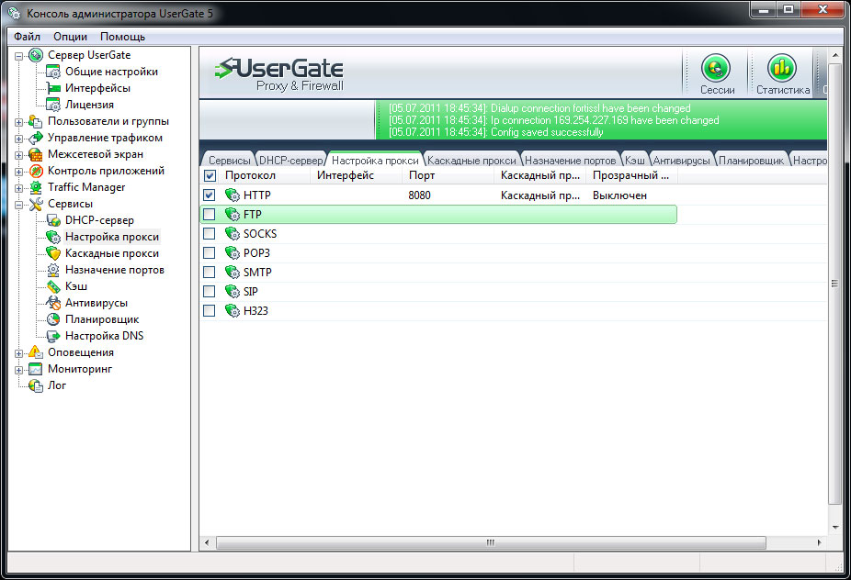The width and height of the screenshot is (851, 580).
Task: Enable the SOCKS protocol checkbox
Action: (209, 234)
